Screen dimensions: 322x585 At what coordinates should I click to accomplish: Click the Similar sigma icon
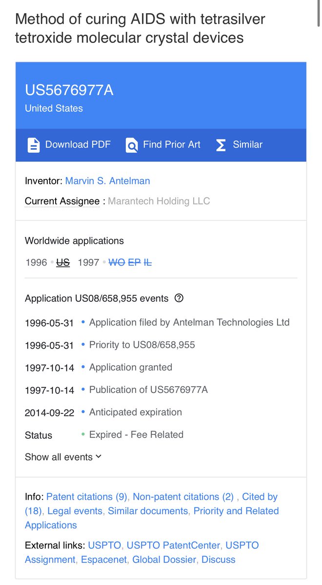(221, 145)
